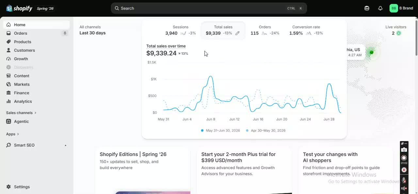418x194 pixels.
Task: Click the scrollbar down arrow at bottom right
Action: tap(416, 192)
